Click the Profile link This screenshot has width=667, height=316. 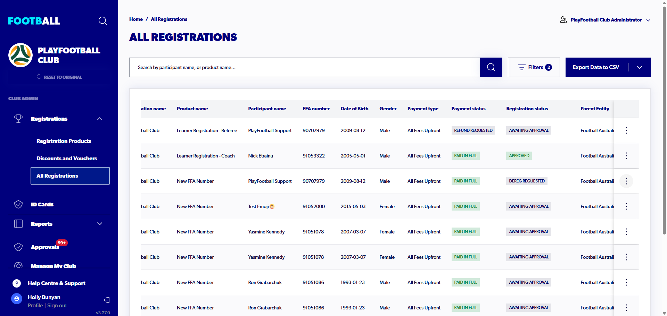click(35, 306)
